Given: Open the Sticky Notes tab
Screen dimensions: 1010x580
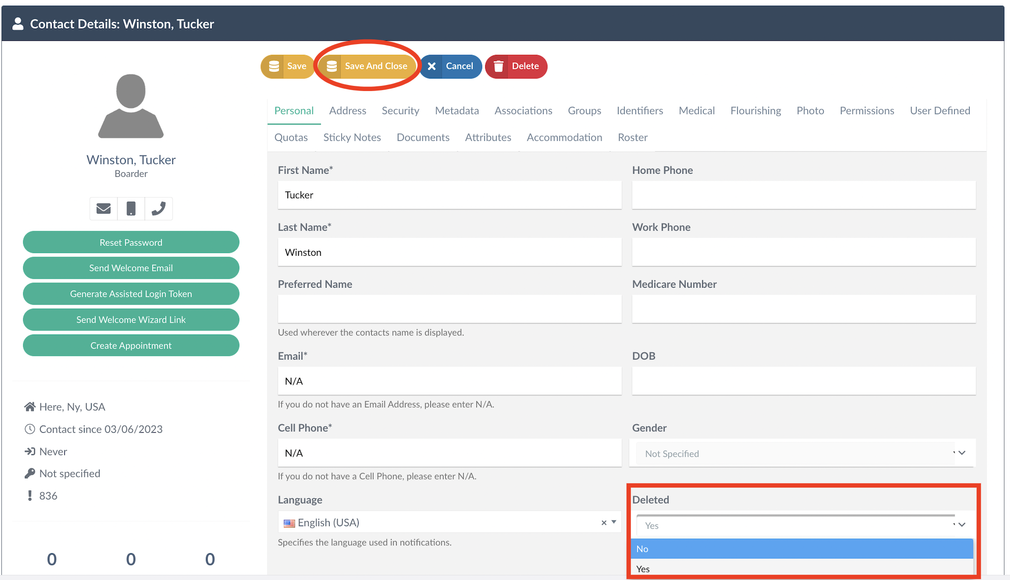Looking at the screenshot, I should [352, 137].
